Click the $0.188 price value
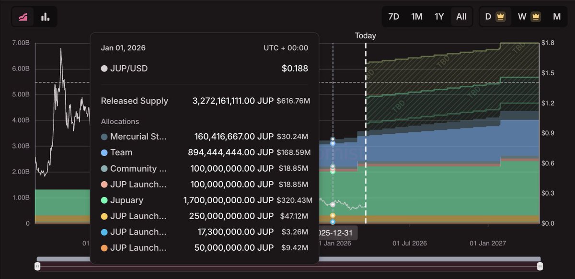The width and height of the screenshot is (575, 279). point(295,69)
